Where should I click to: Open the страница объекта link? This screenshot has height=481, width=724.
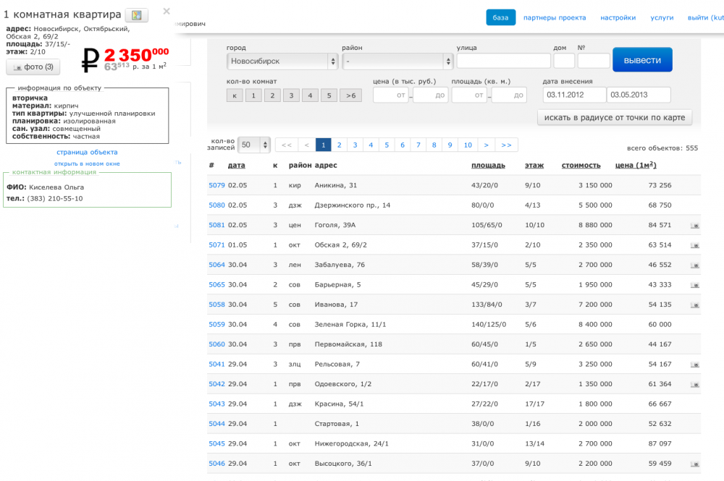coord(87,152)
